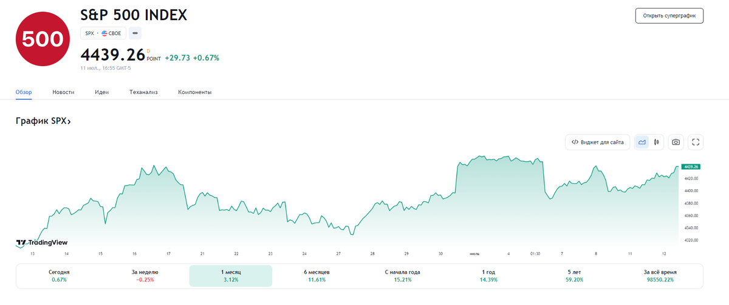Click the 'Открыть суперграфик' button
This screenshot has height=305, width=729.
669,16
